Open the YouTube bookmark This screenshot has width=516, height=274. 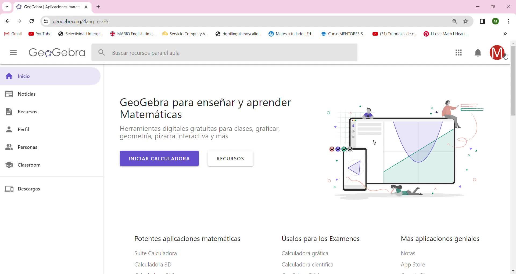click(40, 34)
